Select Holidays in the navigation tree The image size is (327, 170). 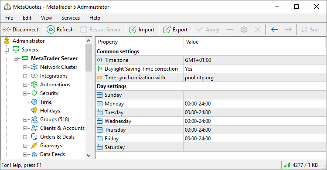point(50,111)
